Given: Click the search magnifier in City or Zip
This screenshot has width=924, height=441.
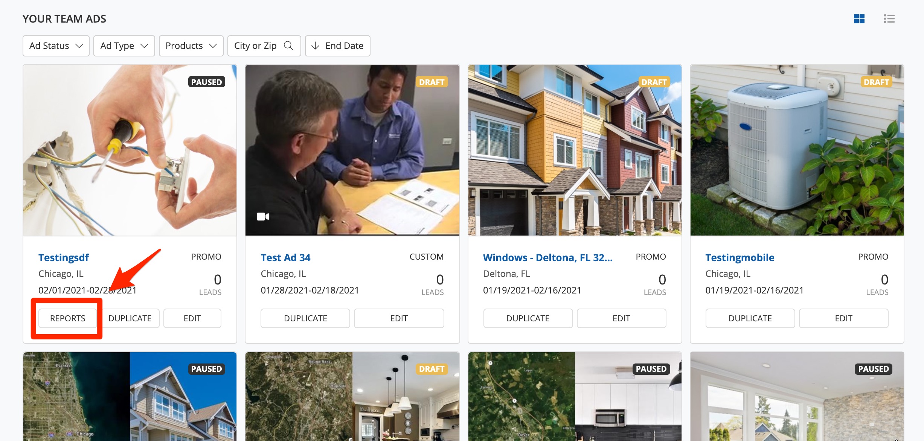Looking at the screenshot, I should (x=288, y=46).
